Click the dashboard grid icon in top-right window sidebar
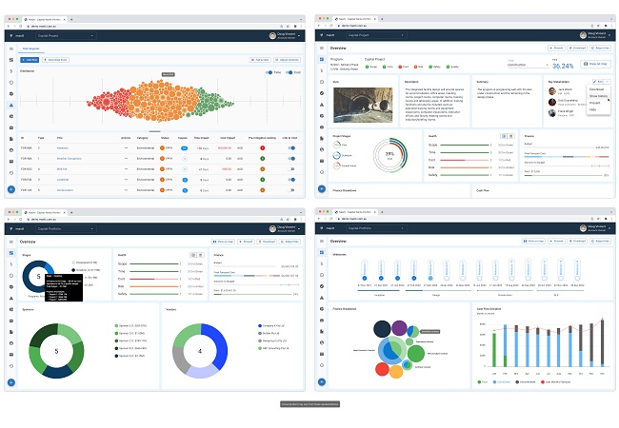Screen dimensions: 619x428 pos(322,57)
